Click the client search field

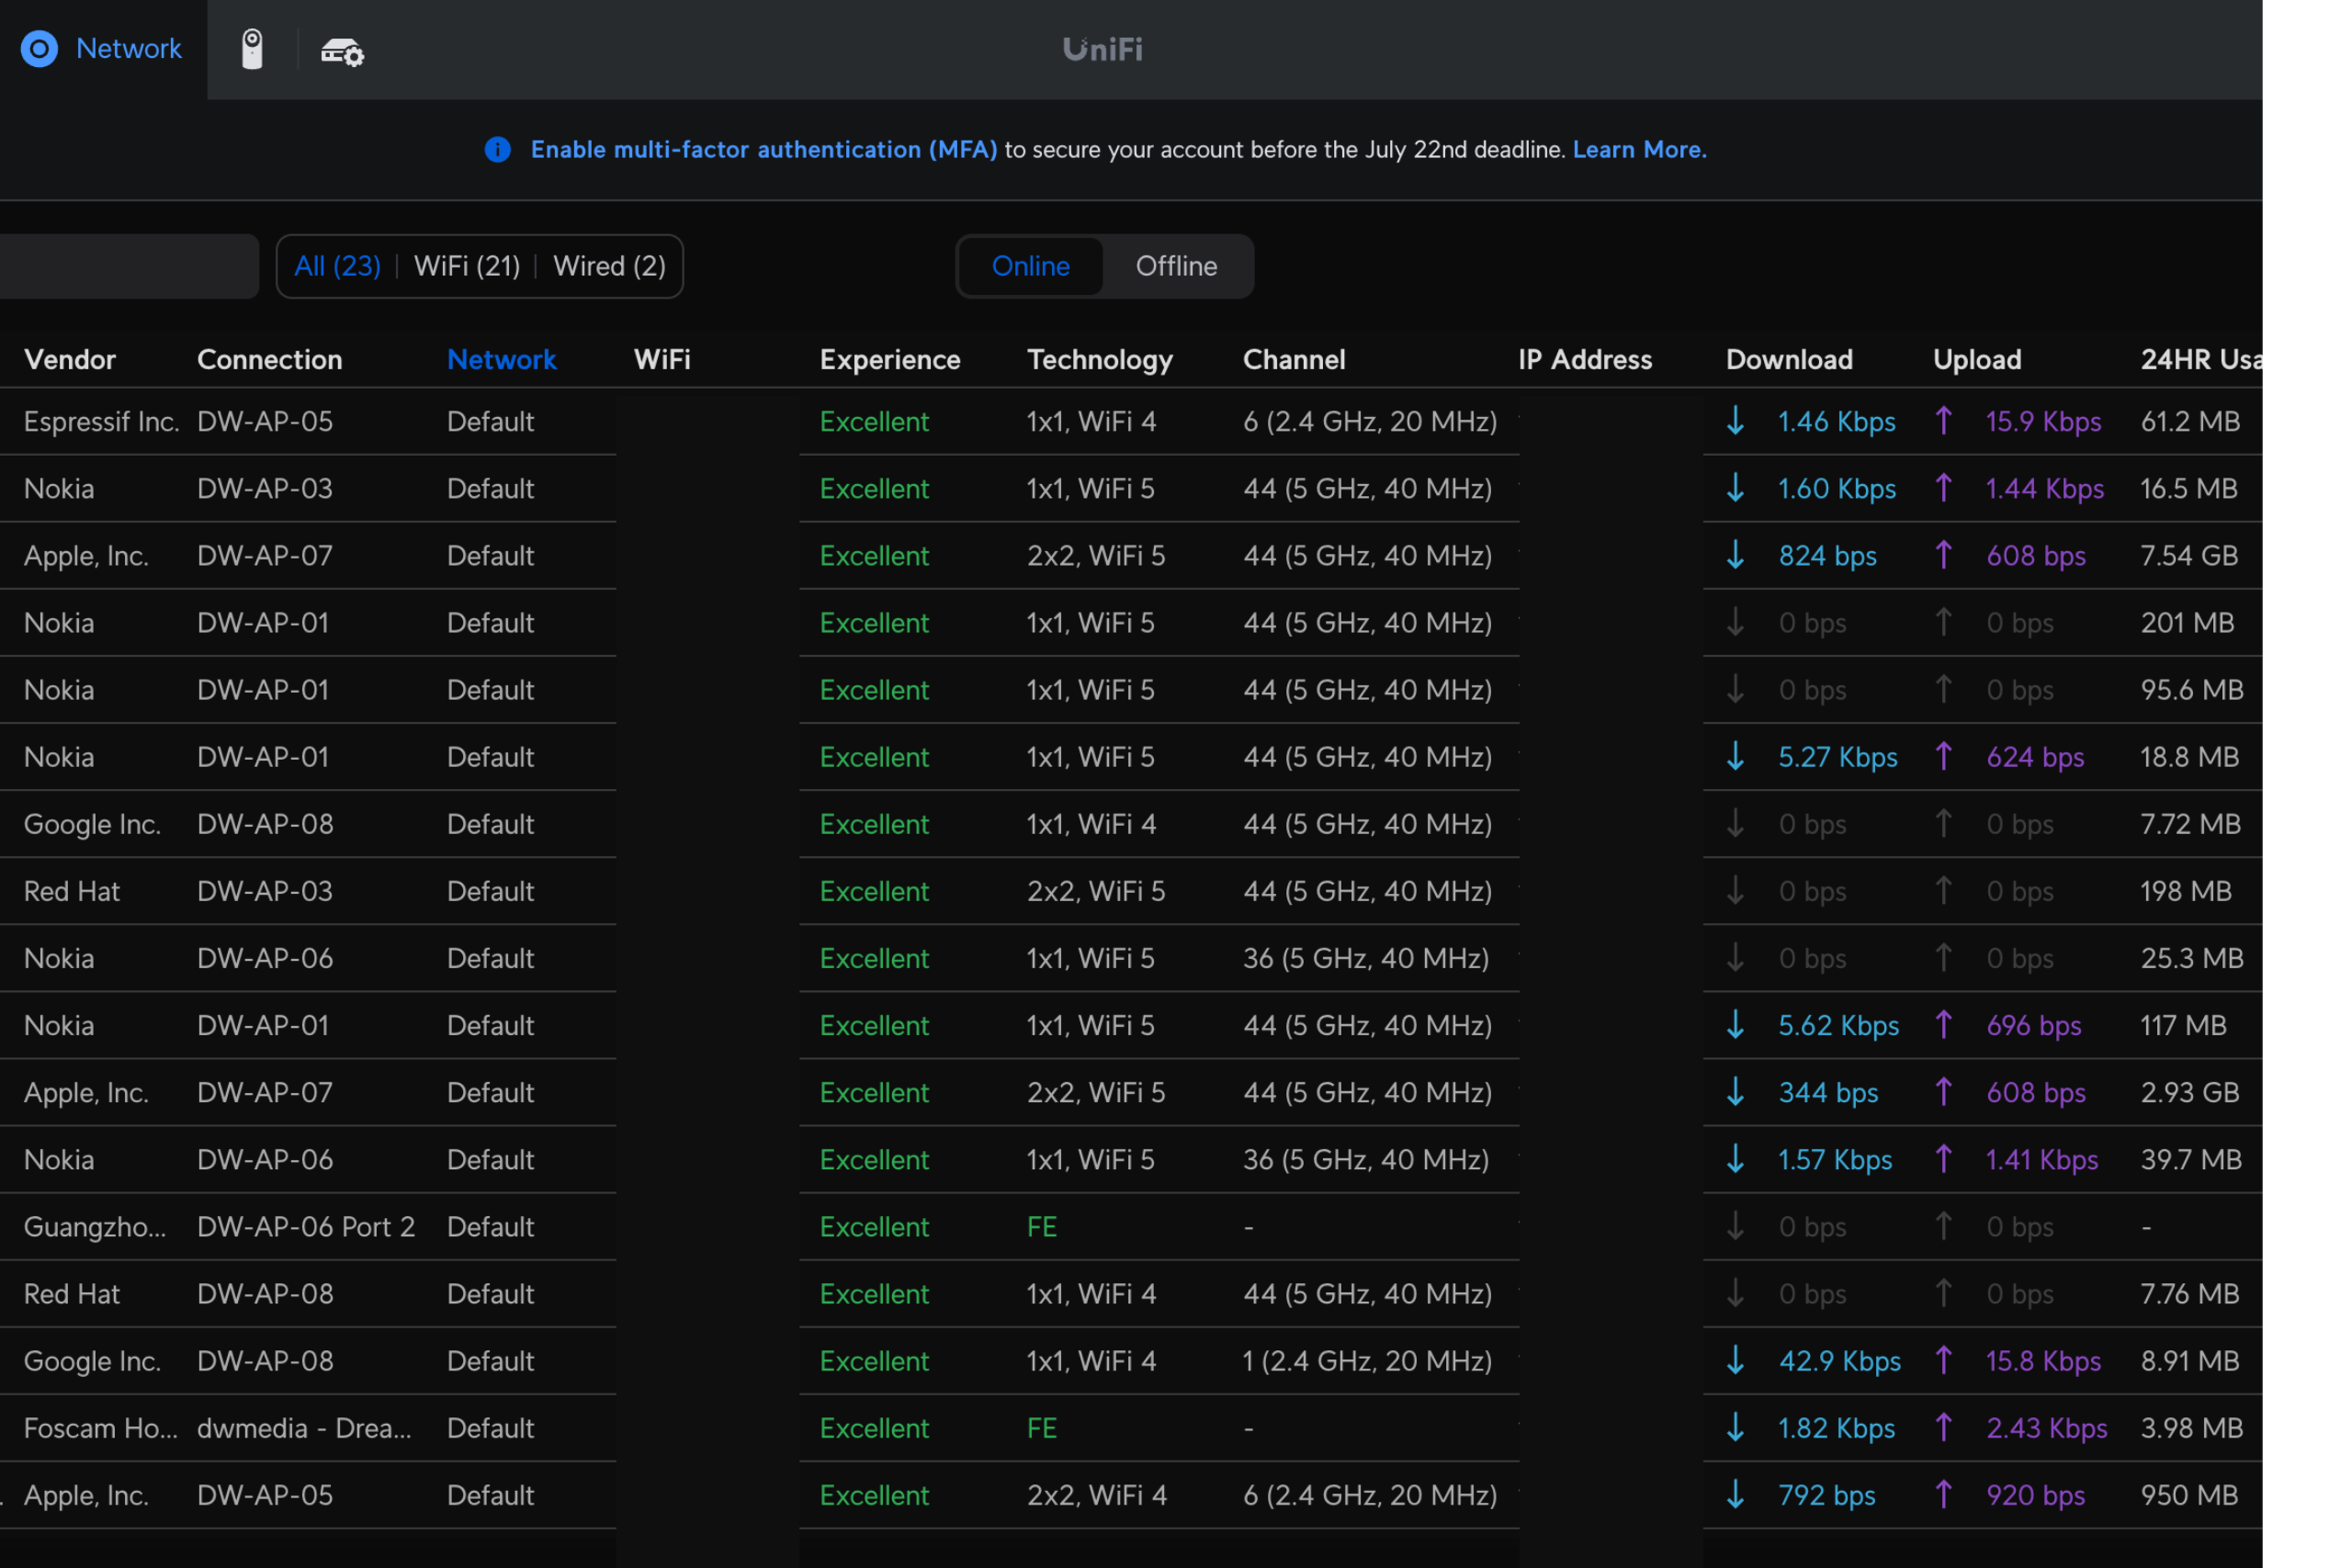pyautogui.click(x=129, y=266)
